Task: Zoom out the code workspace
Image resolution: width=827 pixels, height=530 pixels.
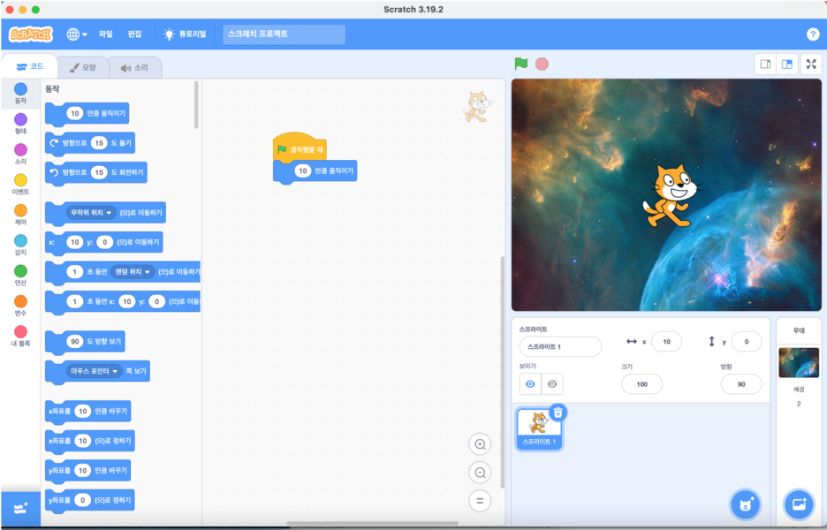Action: coord(480,473)
